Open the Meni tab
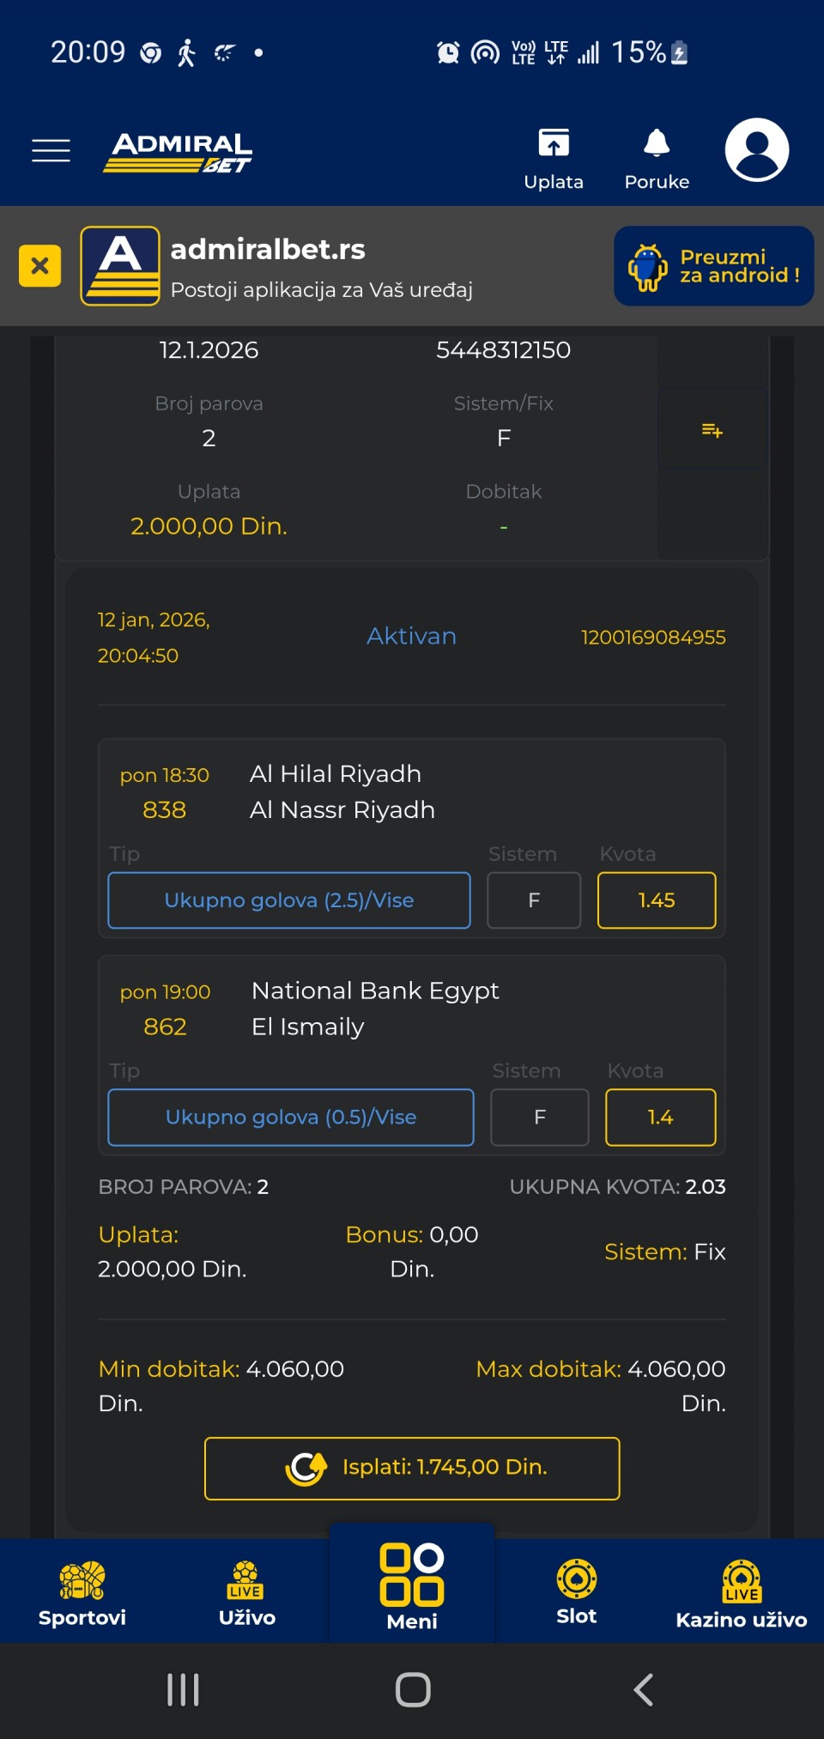Image resolution: width=824 pixels, height=1739 pixels. coord(412,1586)
